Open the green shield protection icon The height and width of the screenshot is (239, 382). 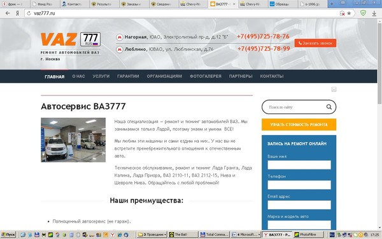(363, 13)
